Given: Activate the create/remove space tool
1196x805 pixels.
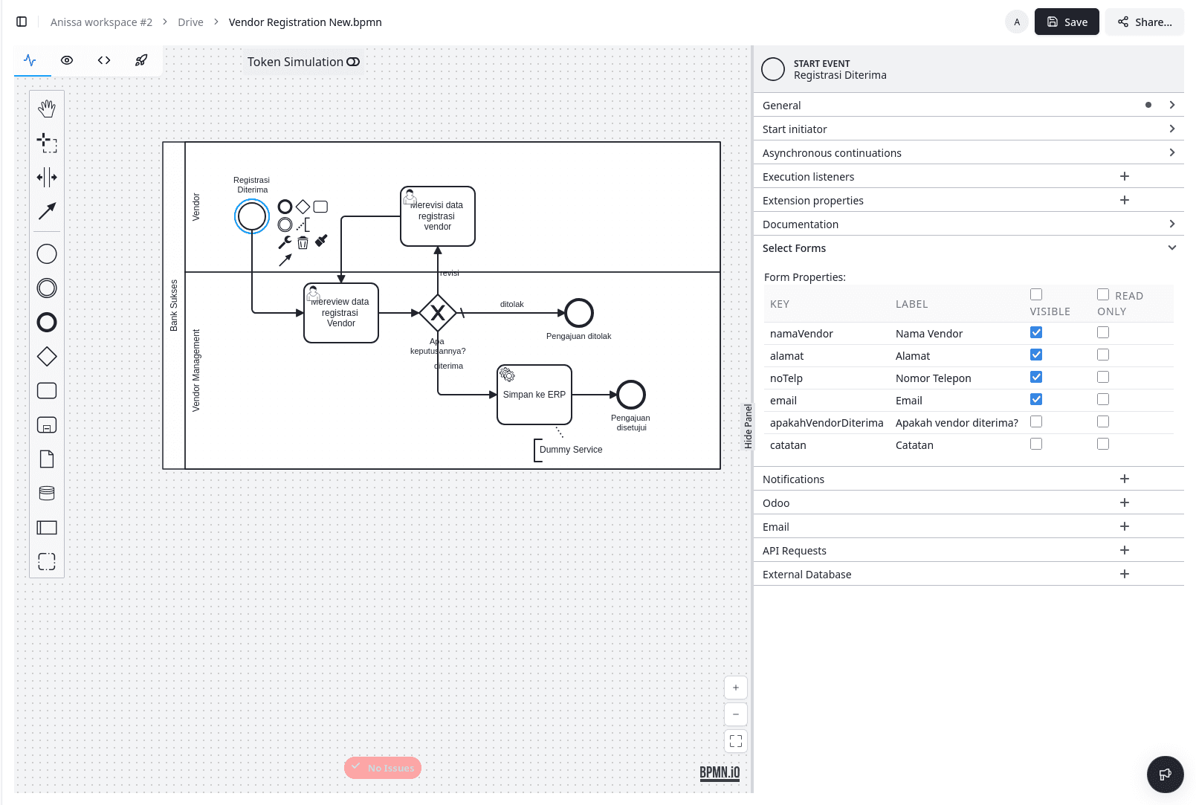Looking at the screenshot, I should (x=47, y=177).
